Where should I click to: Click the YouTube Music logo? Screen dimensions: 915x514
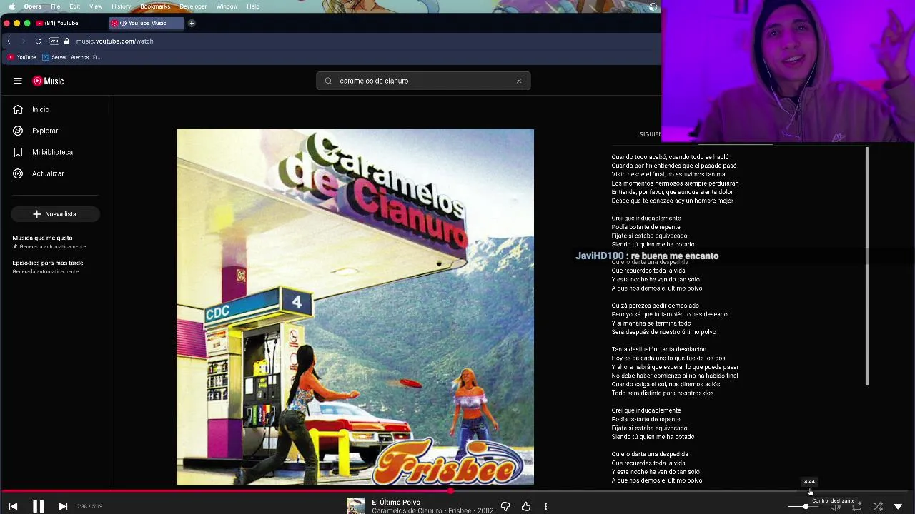(49, 81)
